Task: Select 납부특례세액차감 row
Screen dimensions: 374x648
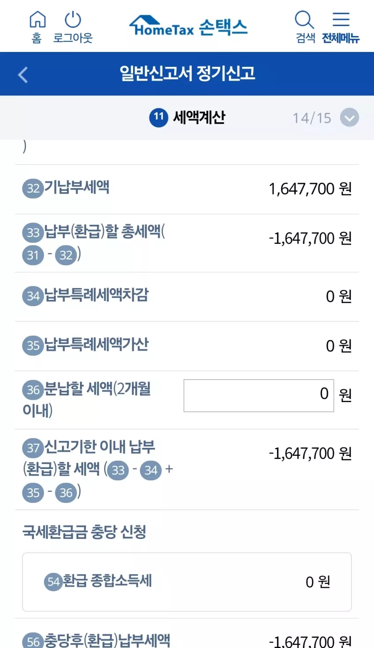Action: pyautogui.click(x=187, y=297)
